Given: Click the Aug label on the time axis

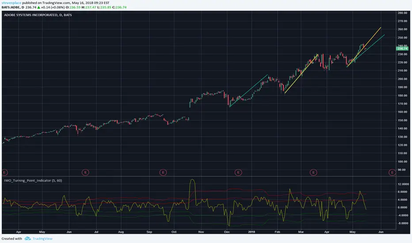Looking at the screenshot, I should (121, 232).
